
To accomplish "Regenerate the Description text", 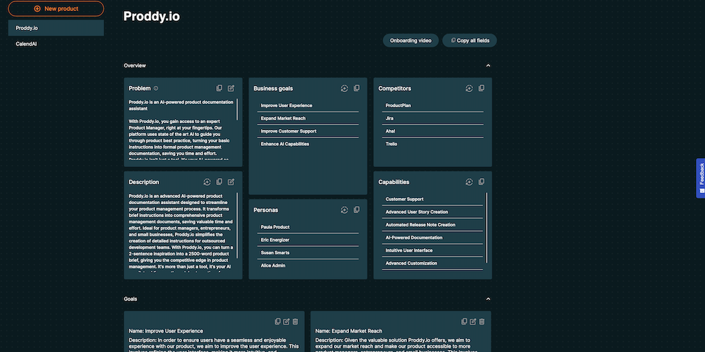I will (x=207, y=182).
